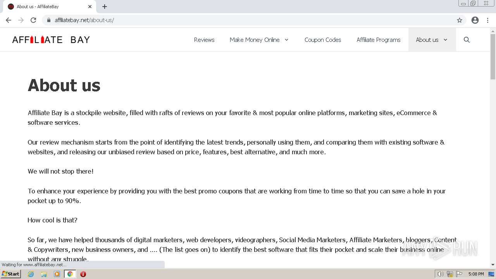
Task: Reload the current page
Action: (x=33, y=20)
